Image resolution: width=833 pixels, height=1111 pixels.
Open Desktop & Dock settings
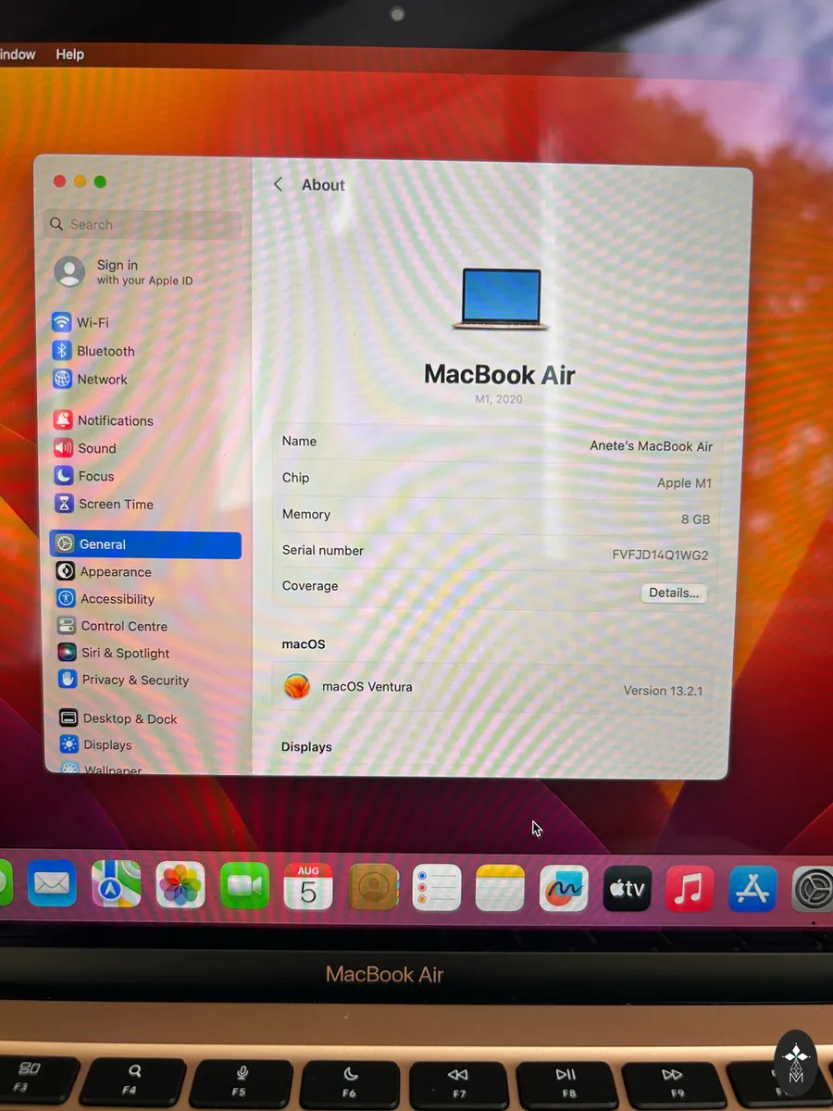pyautogui.click(x=118, y=718)
